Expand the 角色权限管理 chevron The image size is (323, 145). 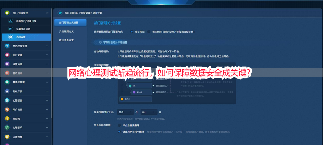click(x=47, y=46)
